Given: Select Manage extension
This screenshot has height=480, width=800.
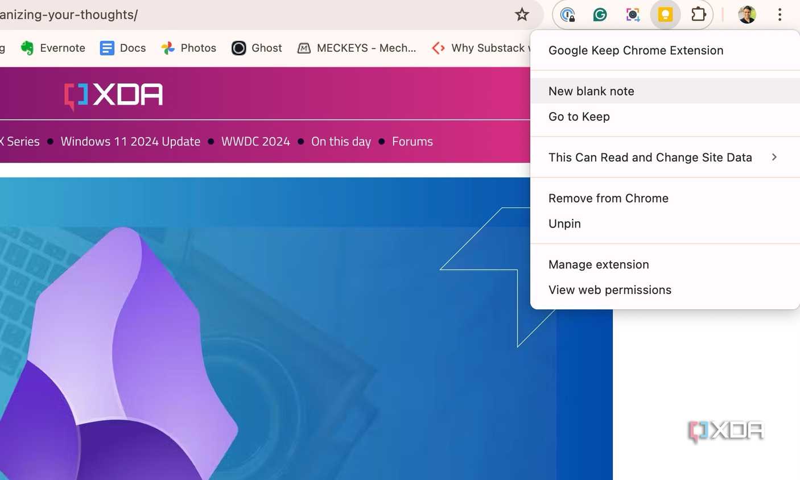Looking at the screenshot, I should (665, 264).
